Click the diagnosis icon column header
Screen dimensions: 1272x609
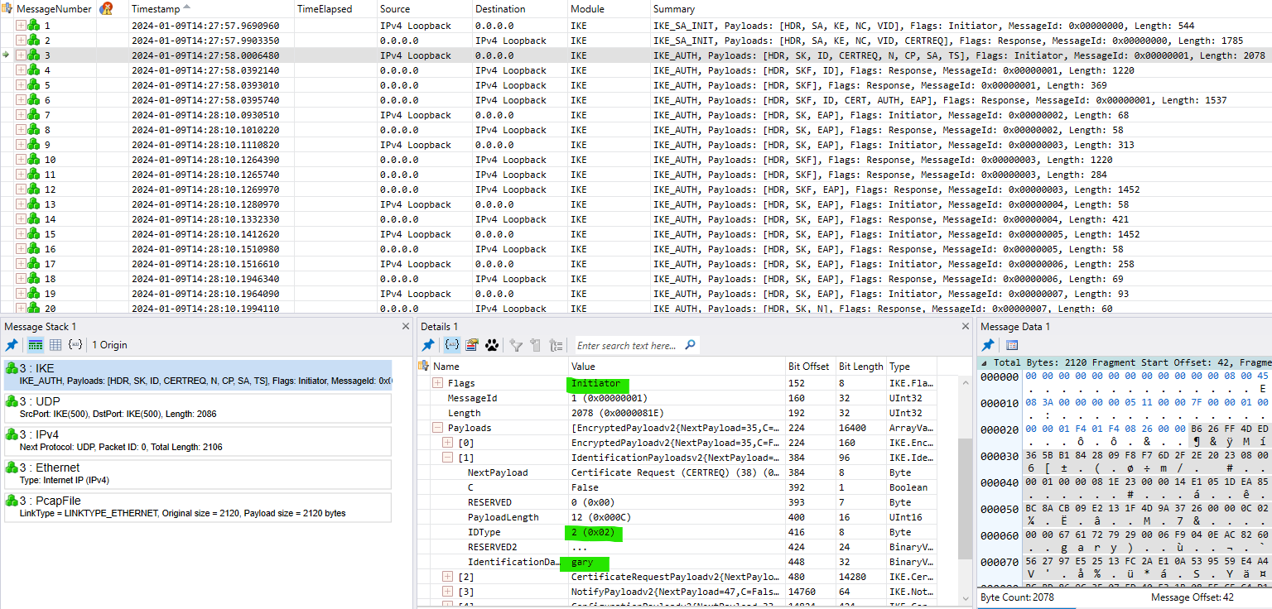(x=106, y=8)
